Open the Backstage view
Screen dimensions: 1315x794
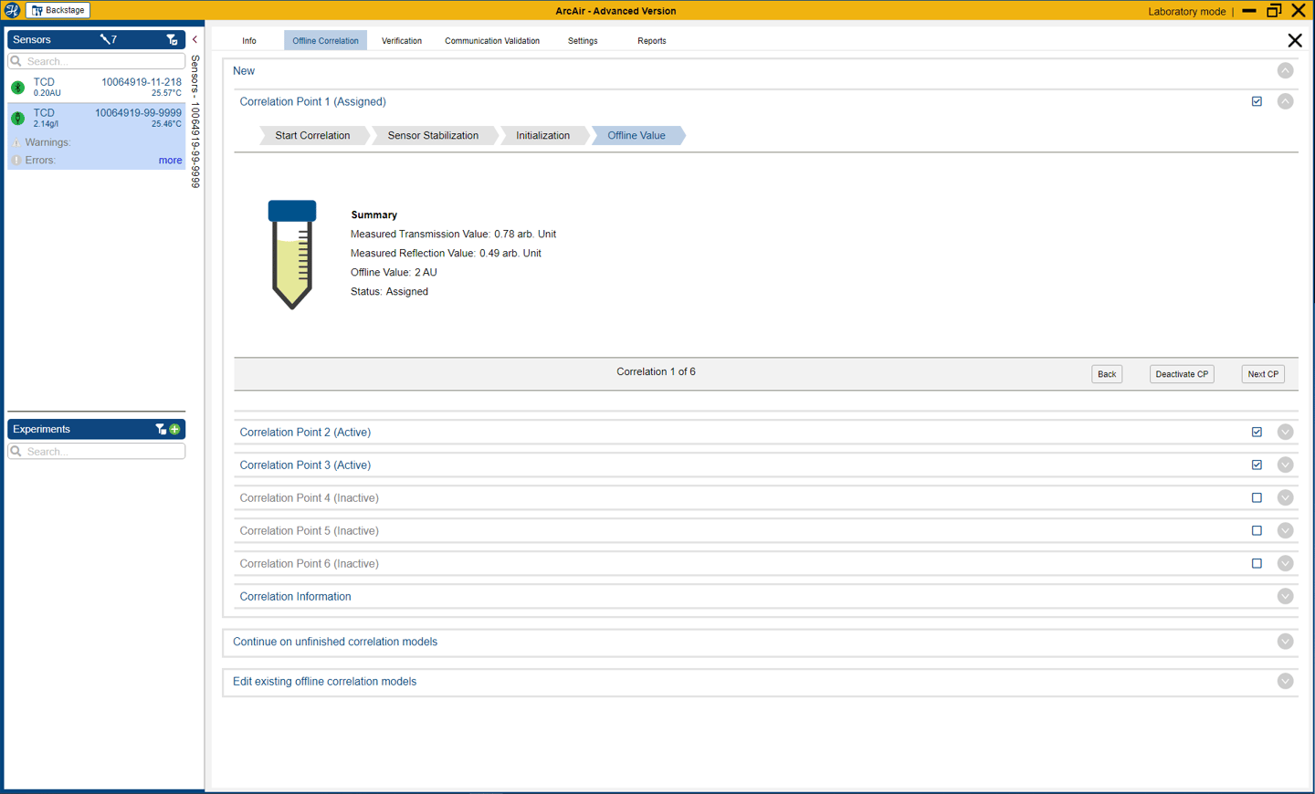[58, 10]
